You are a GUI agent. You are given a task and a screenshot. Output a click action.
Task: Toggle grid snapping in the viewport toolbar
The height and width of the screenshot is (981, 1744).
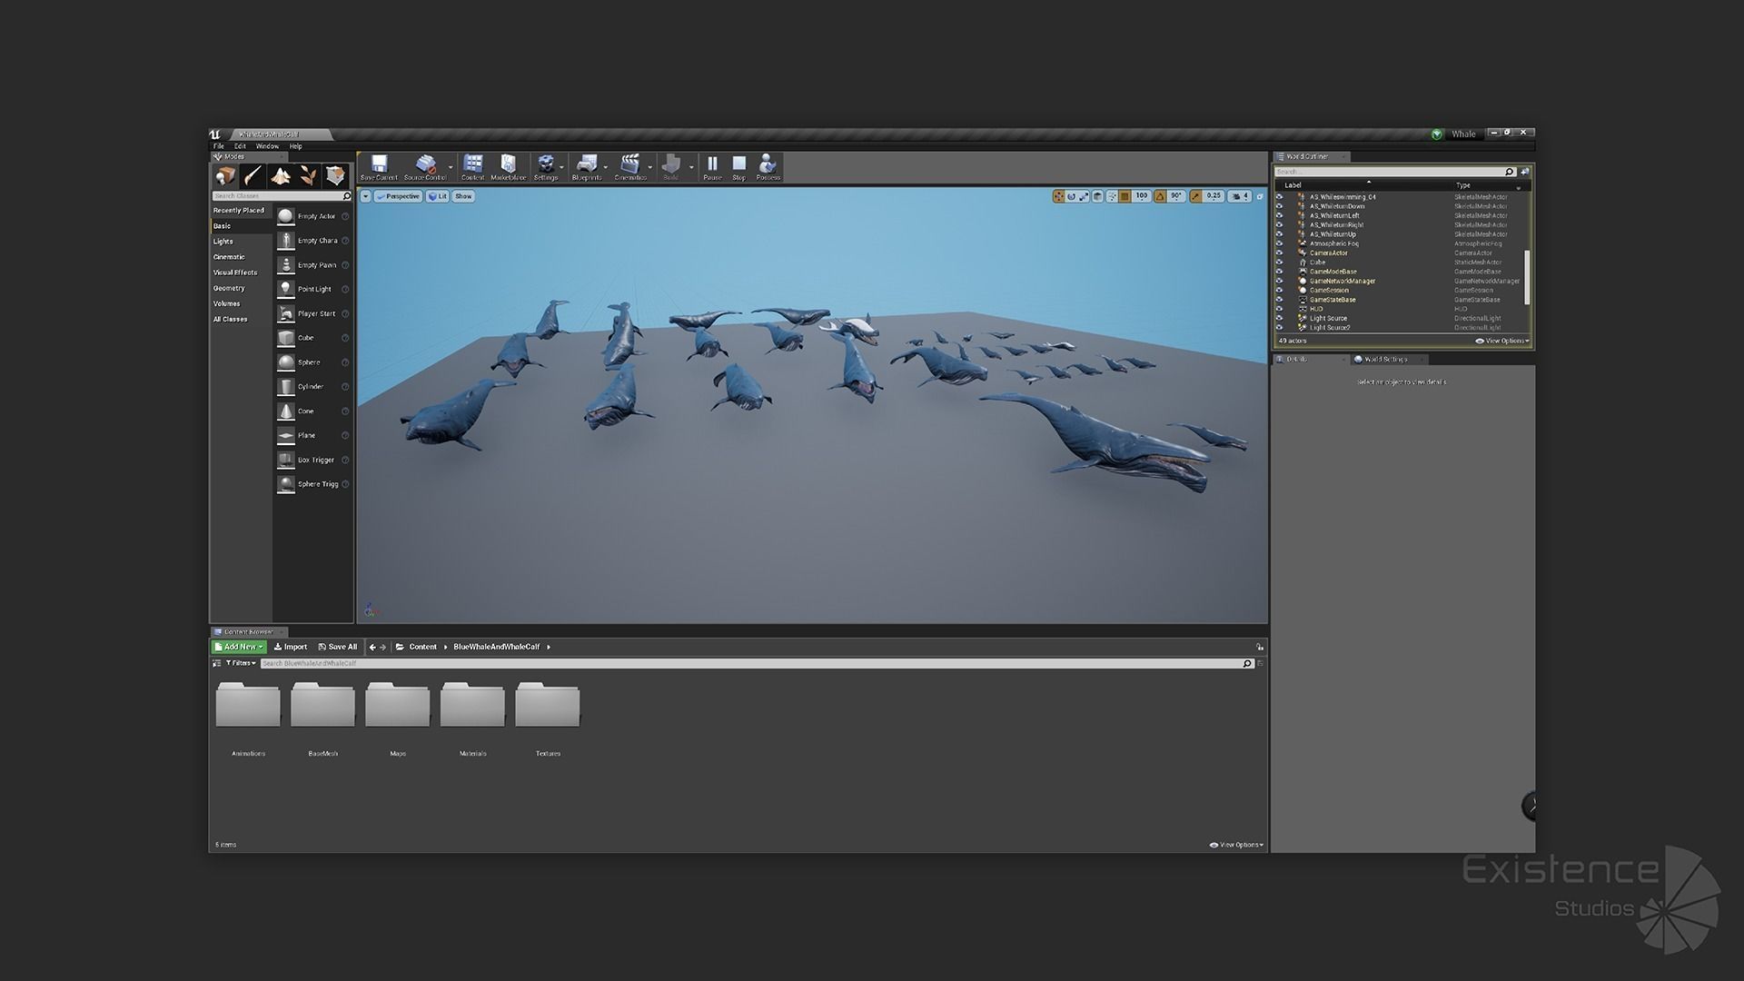[x=1125, y=196]
